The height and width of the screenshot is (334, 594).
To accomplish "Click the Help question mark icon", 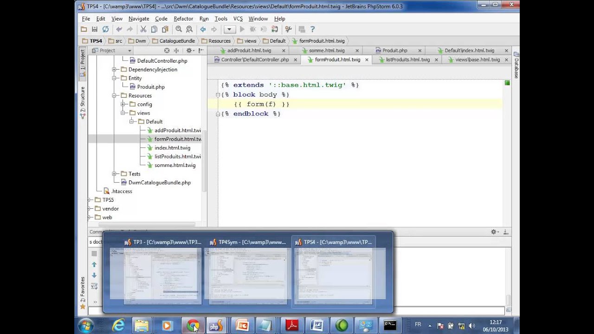I will click(x=312, y=29).
